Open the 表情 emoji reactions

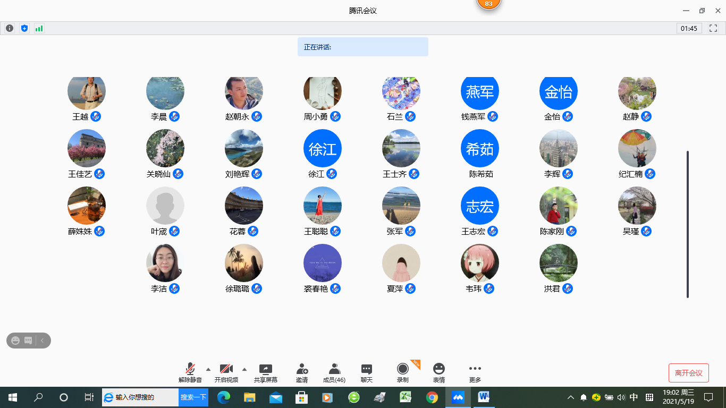438,373
